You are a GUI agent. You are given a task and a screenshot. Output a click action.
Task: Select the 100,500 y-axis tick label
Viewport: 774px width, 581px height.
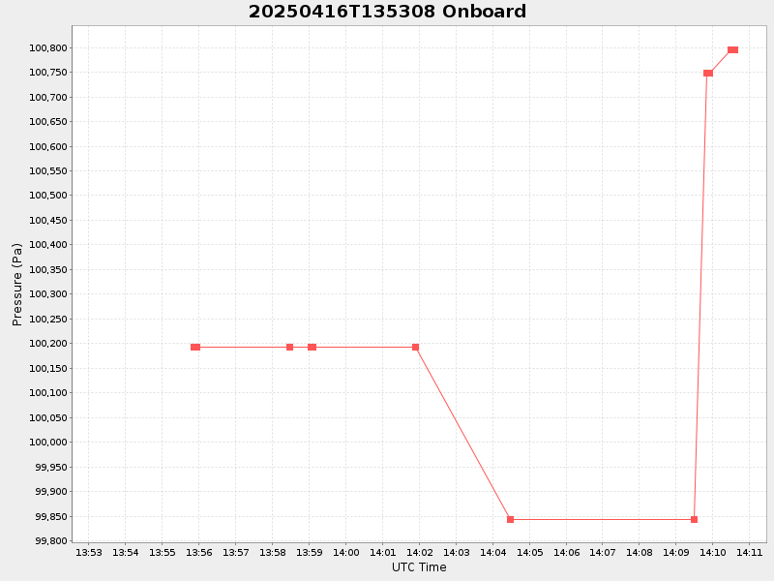click(47, 196)
